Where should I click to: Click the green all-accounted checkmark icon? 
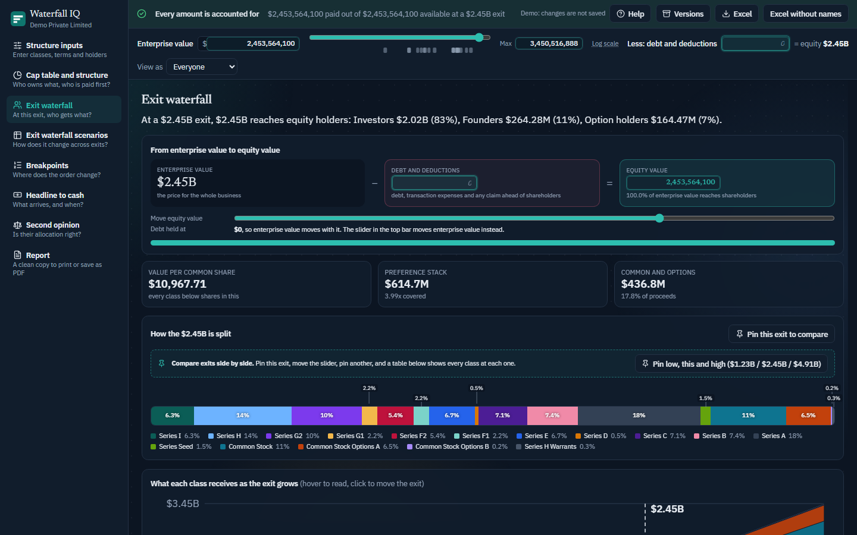click(x=142, y=14)
